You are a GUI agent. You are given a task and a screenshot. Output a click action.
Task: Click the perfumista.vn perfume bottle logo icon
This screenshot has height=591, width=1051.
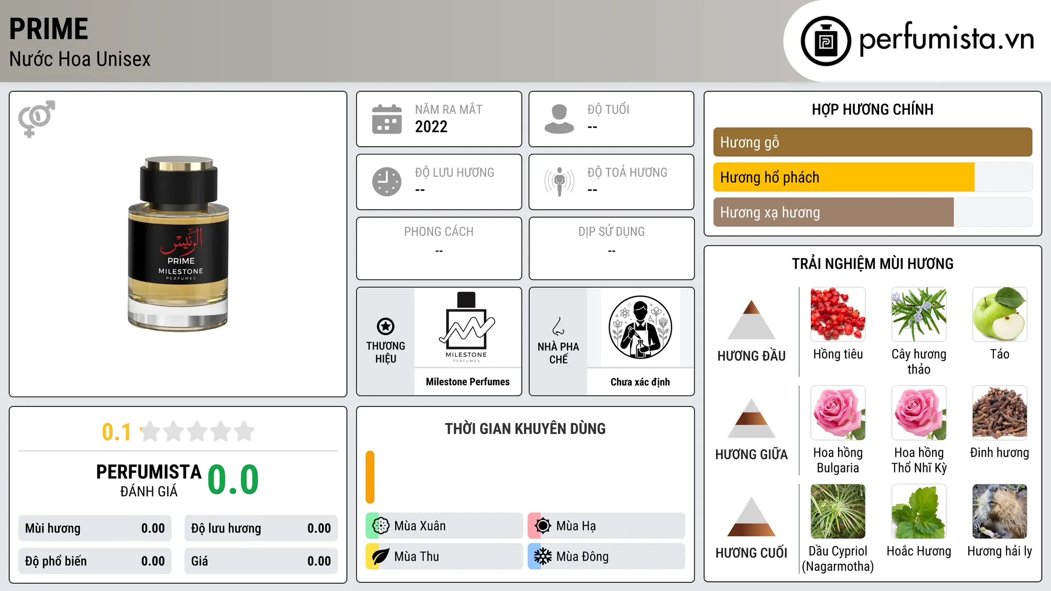826,41
